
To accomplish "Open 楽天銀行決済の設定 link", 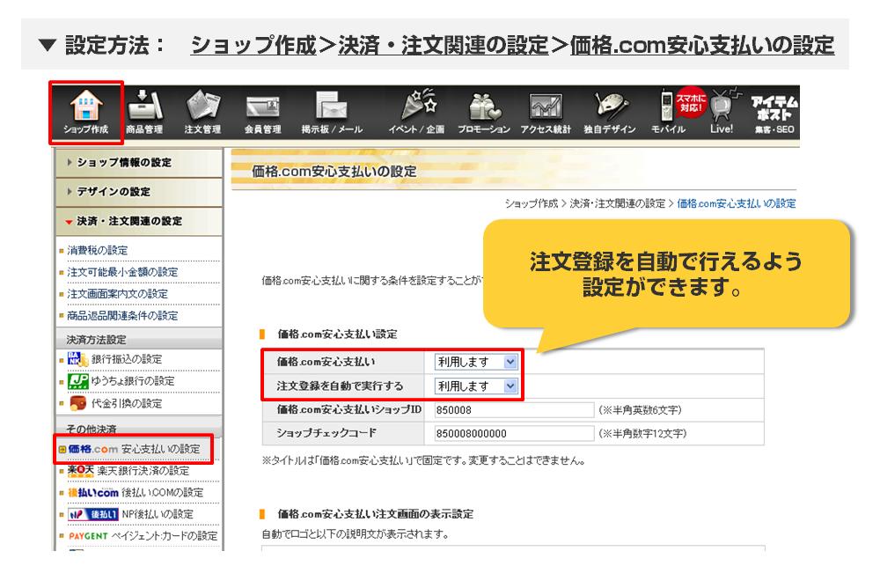I will pos(143,471).
